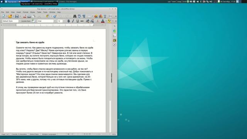Open a file using the folder icon
The width and height of the screenshot is (247, 139).
tap(10, 16)
